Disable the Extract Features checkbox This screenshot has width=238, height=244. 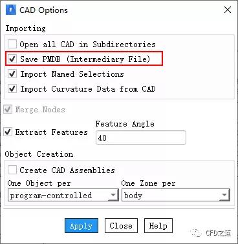[8, 132]
